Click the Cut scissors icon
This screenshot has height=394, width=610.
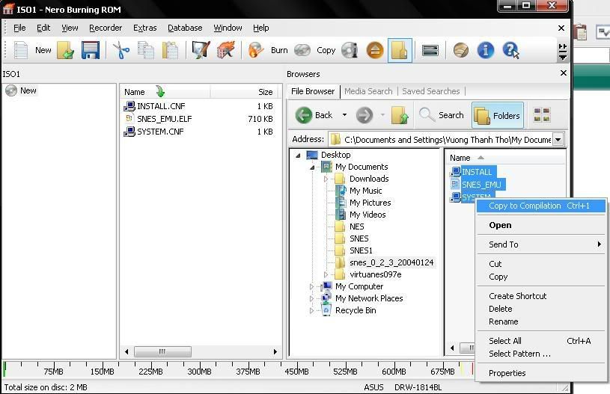tap(121, 51)
